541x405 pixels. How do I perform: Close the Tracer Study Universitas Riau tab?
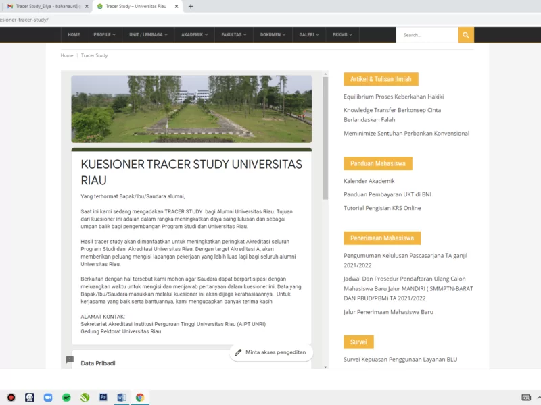pos(177,6)
